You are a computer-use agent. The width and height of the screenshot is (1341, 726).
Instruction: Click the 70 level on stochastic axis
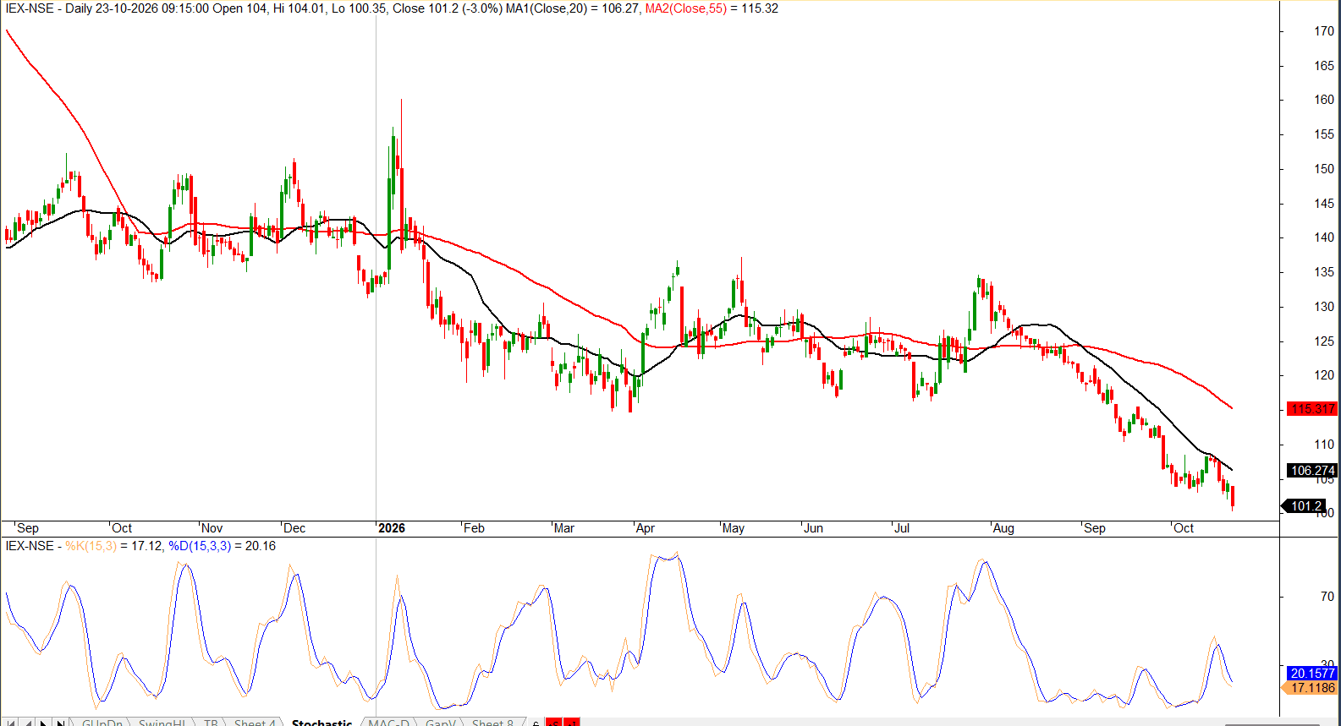(1327, 597)
